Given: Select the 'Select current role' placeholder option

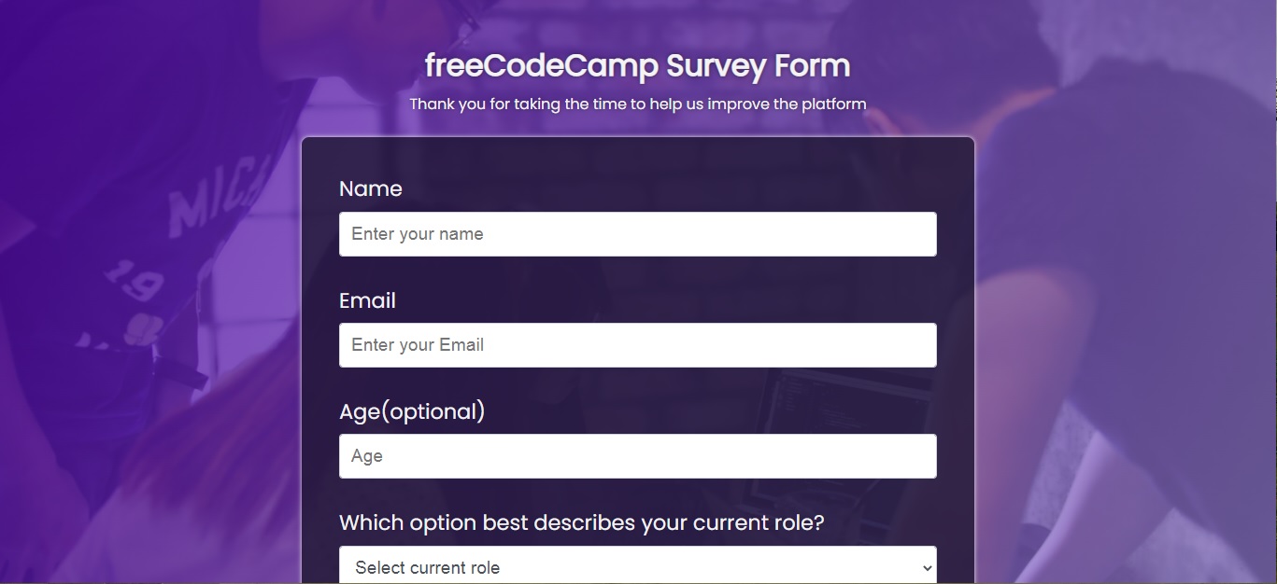Looking at the screenshot, I should (x=427, y=566).
